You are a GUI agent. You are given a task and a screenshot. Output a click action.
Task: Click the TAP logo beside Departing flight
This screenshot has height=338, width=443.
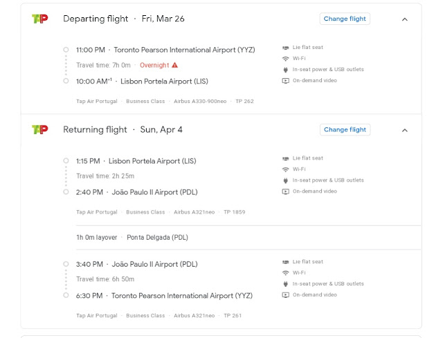[39, 19]
